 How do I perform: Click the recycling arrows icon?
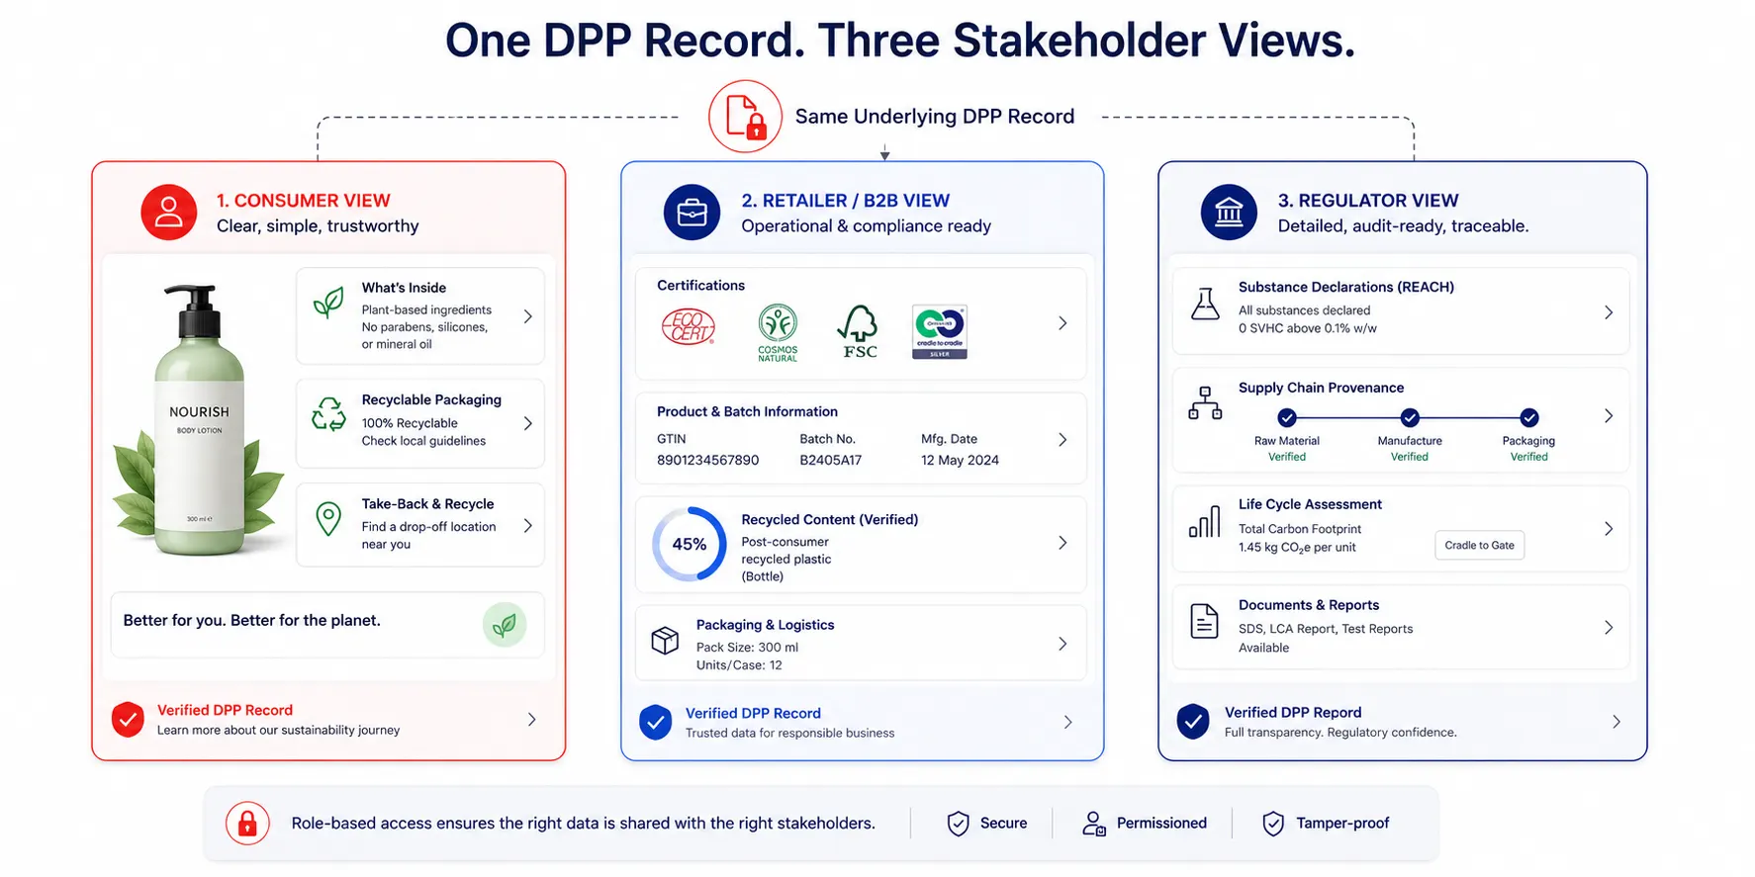point(328,414)
